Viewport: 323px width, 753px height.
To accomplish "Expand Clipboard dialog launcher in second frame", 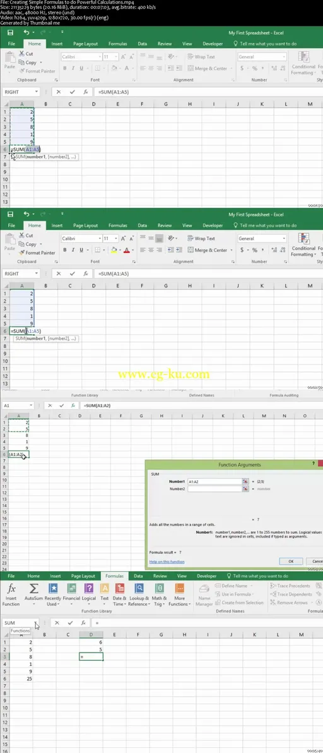I will pos(56,262).
